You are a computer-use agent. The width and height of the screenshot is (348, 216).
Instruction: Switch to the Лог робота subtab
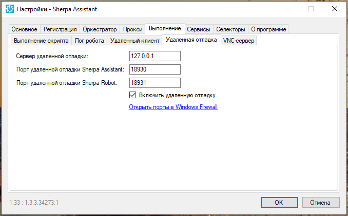[x=89, y=41]
